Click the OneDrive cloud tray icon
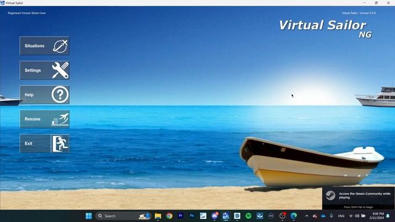Viewport: 395px width, 222px height. [x=323, y=216]
